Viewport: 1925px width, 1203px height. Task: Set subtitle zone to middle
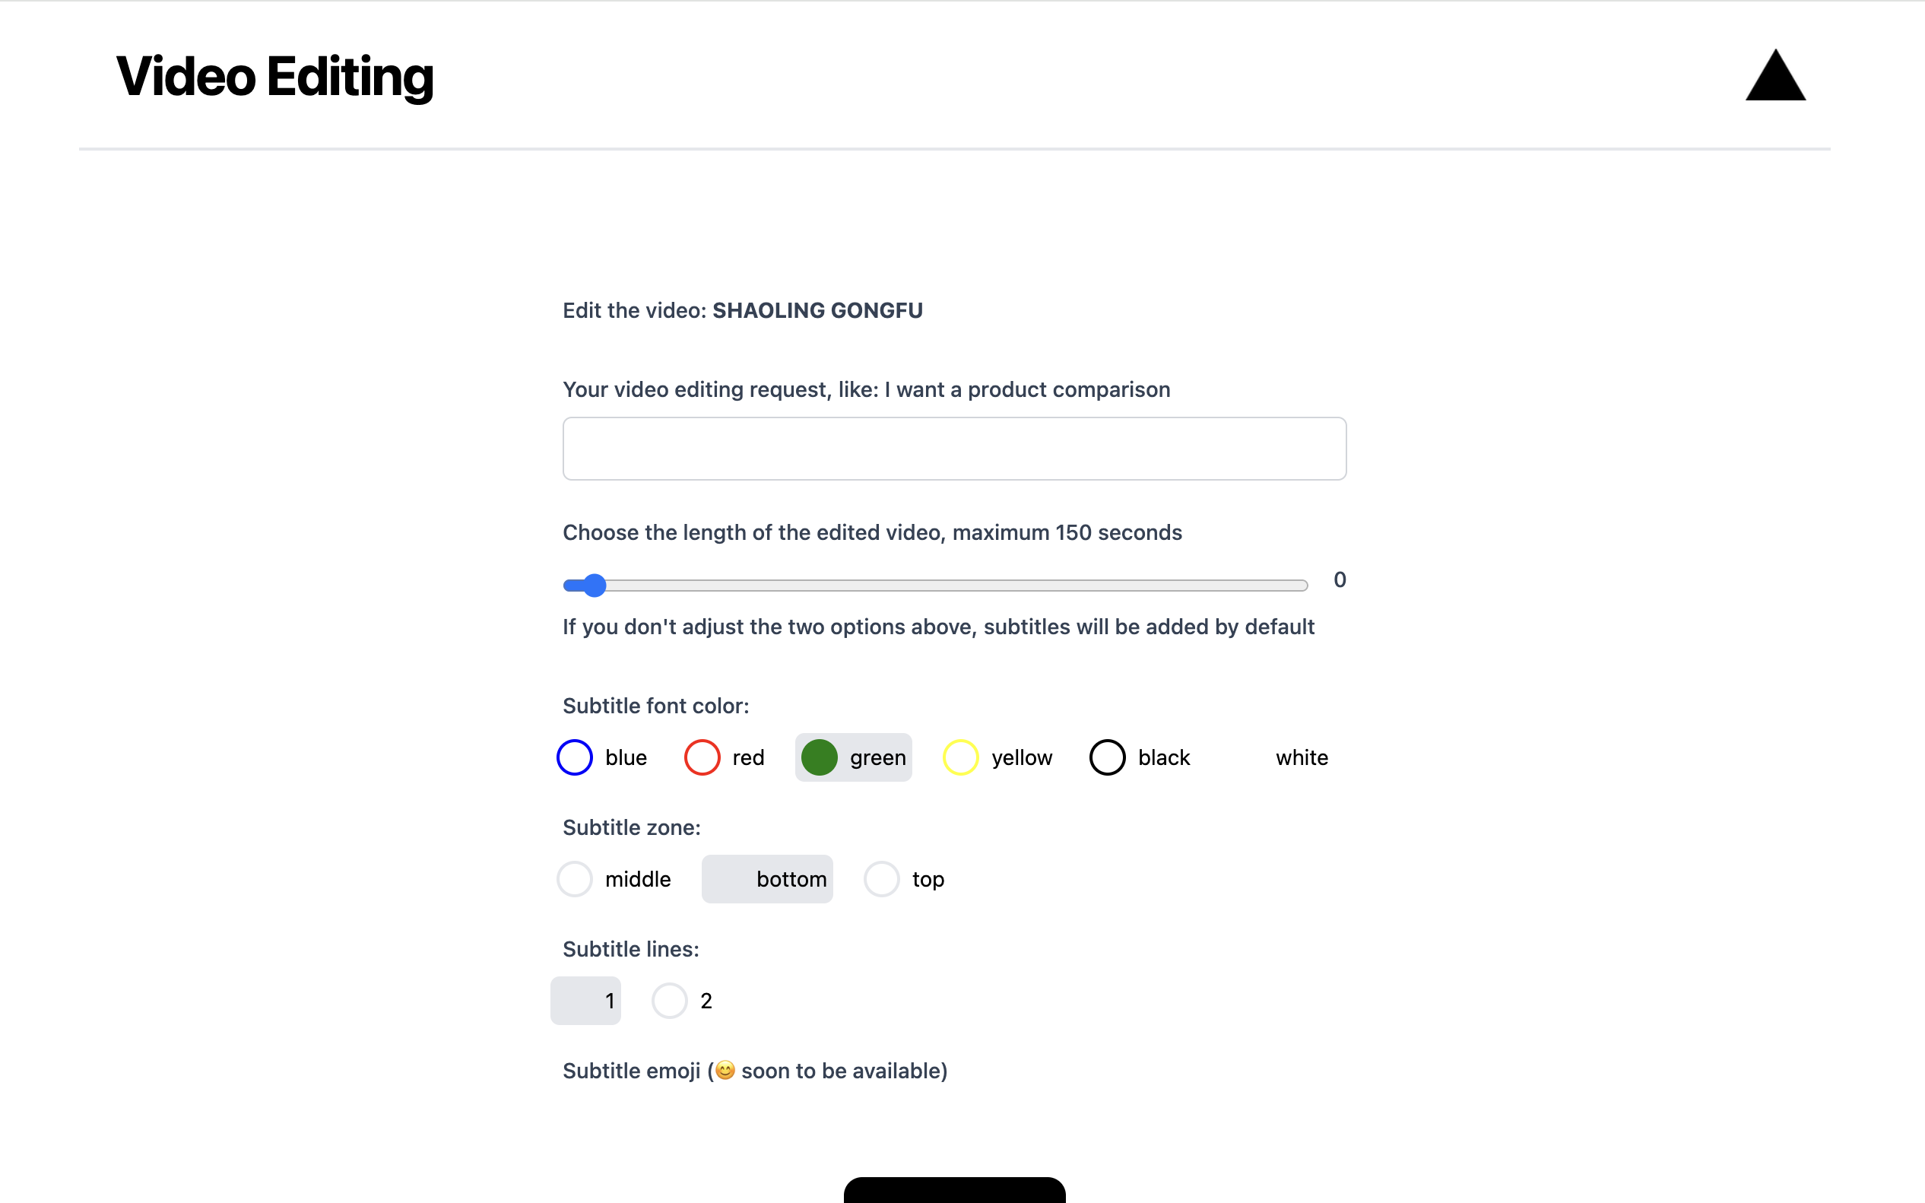pos(574,878)
